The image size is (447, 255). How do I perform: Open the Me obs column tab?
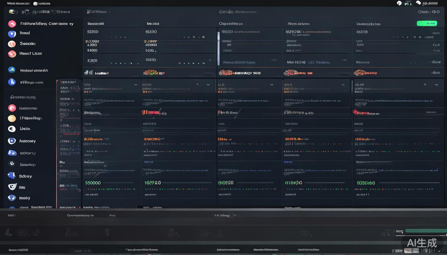[x=153, y=24]
